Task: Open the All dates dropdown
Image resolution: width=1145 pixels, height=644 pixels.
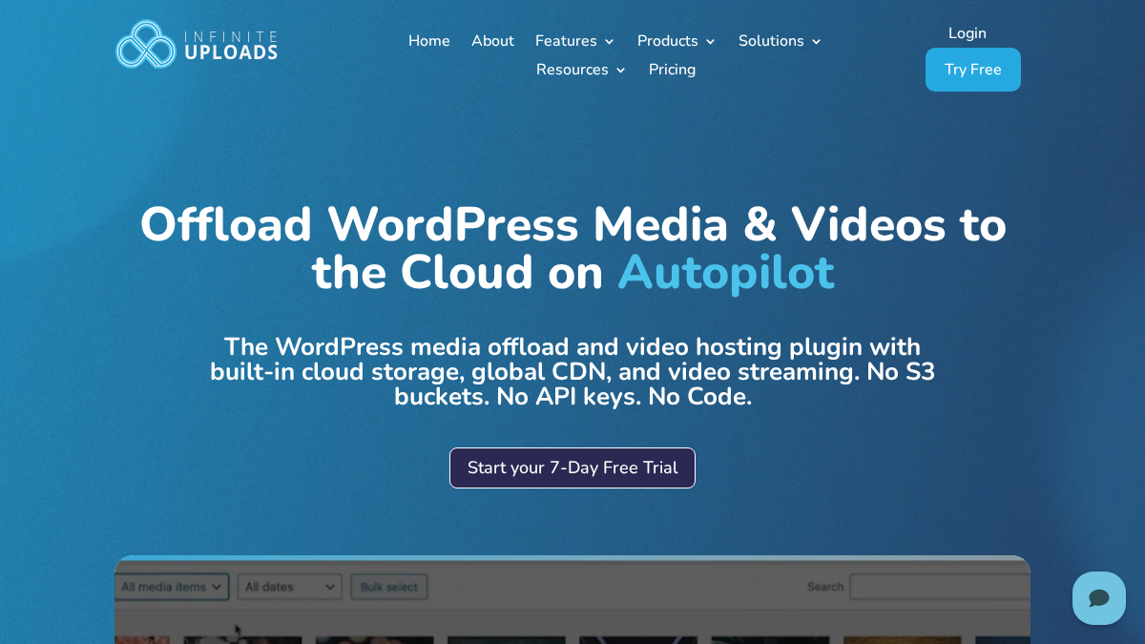Action: [x=289, y=587]
